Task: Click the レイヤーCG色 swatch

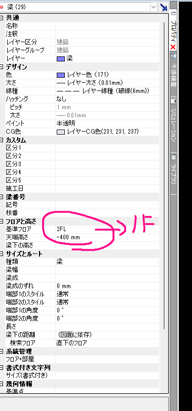Action: 61,132
